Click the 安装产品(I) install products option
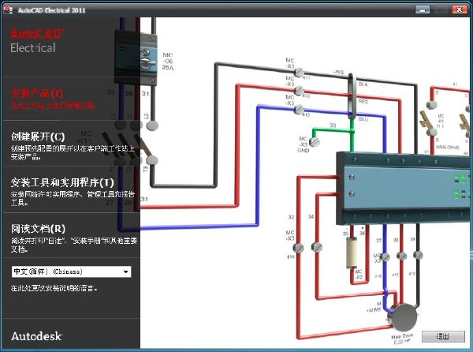Viewport: 473px width, 352px height. 37,93
